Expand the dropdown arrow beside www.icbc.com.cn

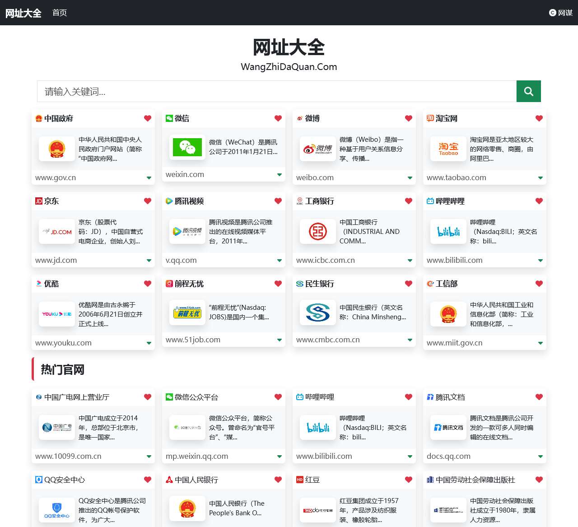pyautogui.click(x=410, y=261)
